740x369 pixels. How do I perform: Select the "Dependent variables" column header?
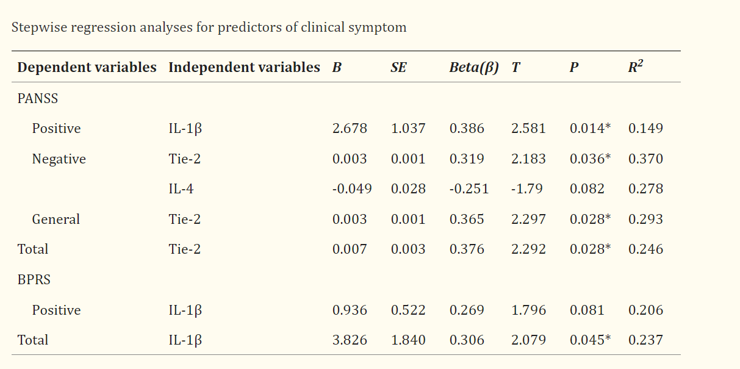(87, 68)
